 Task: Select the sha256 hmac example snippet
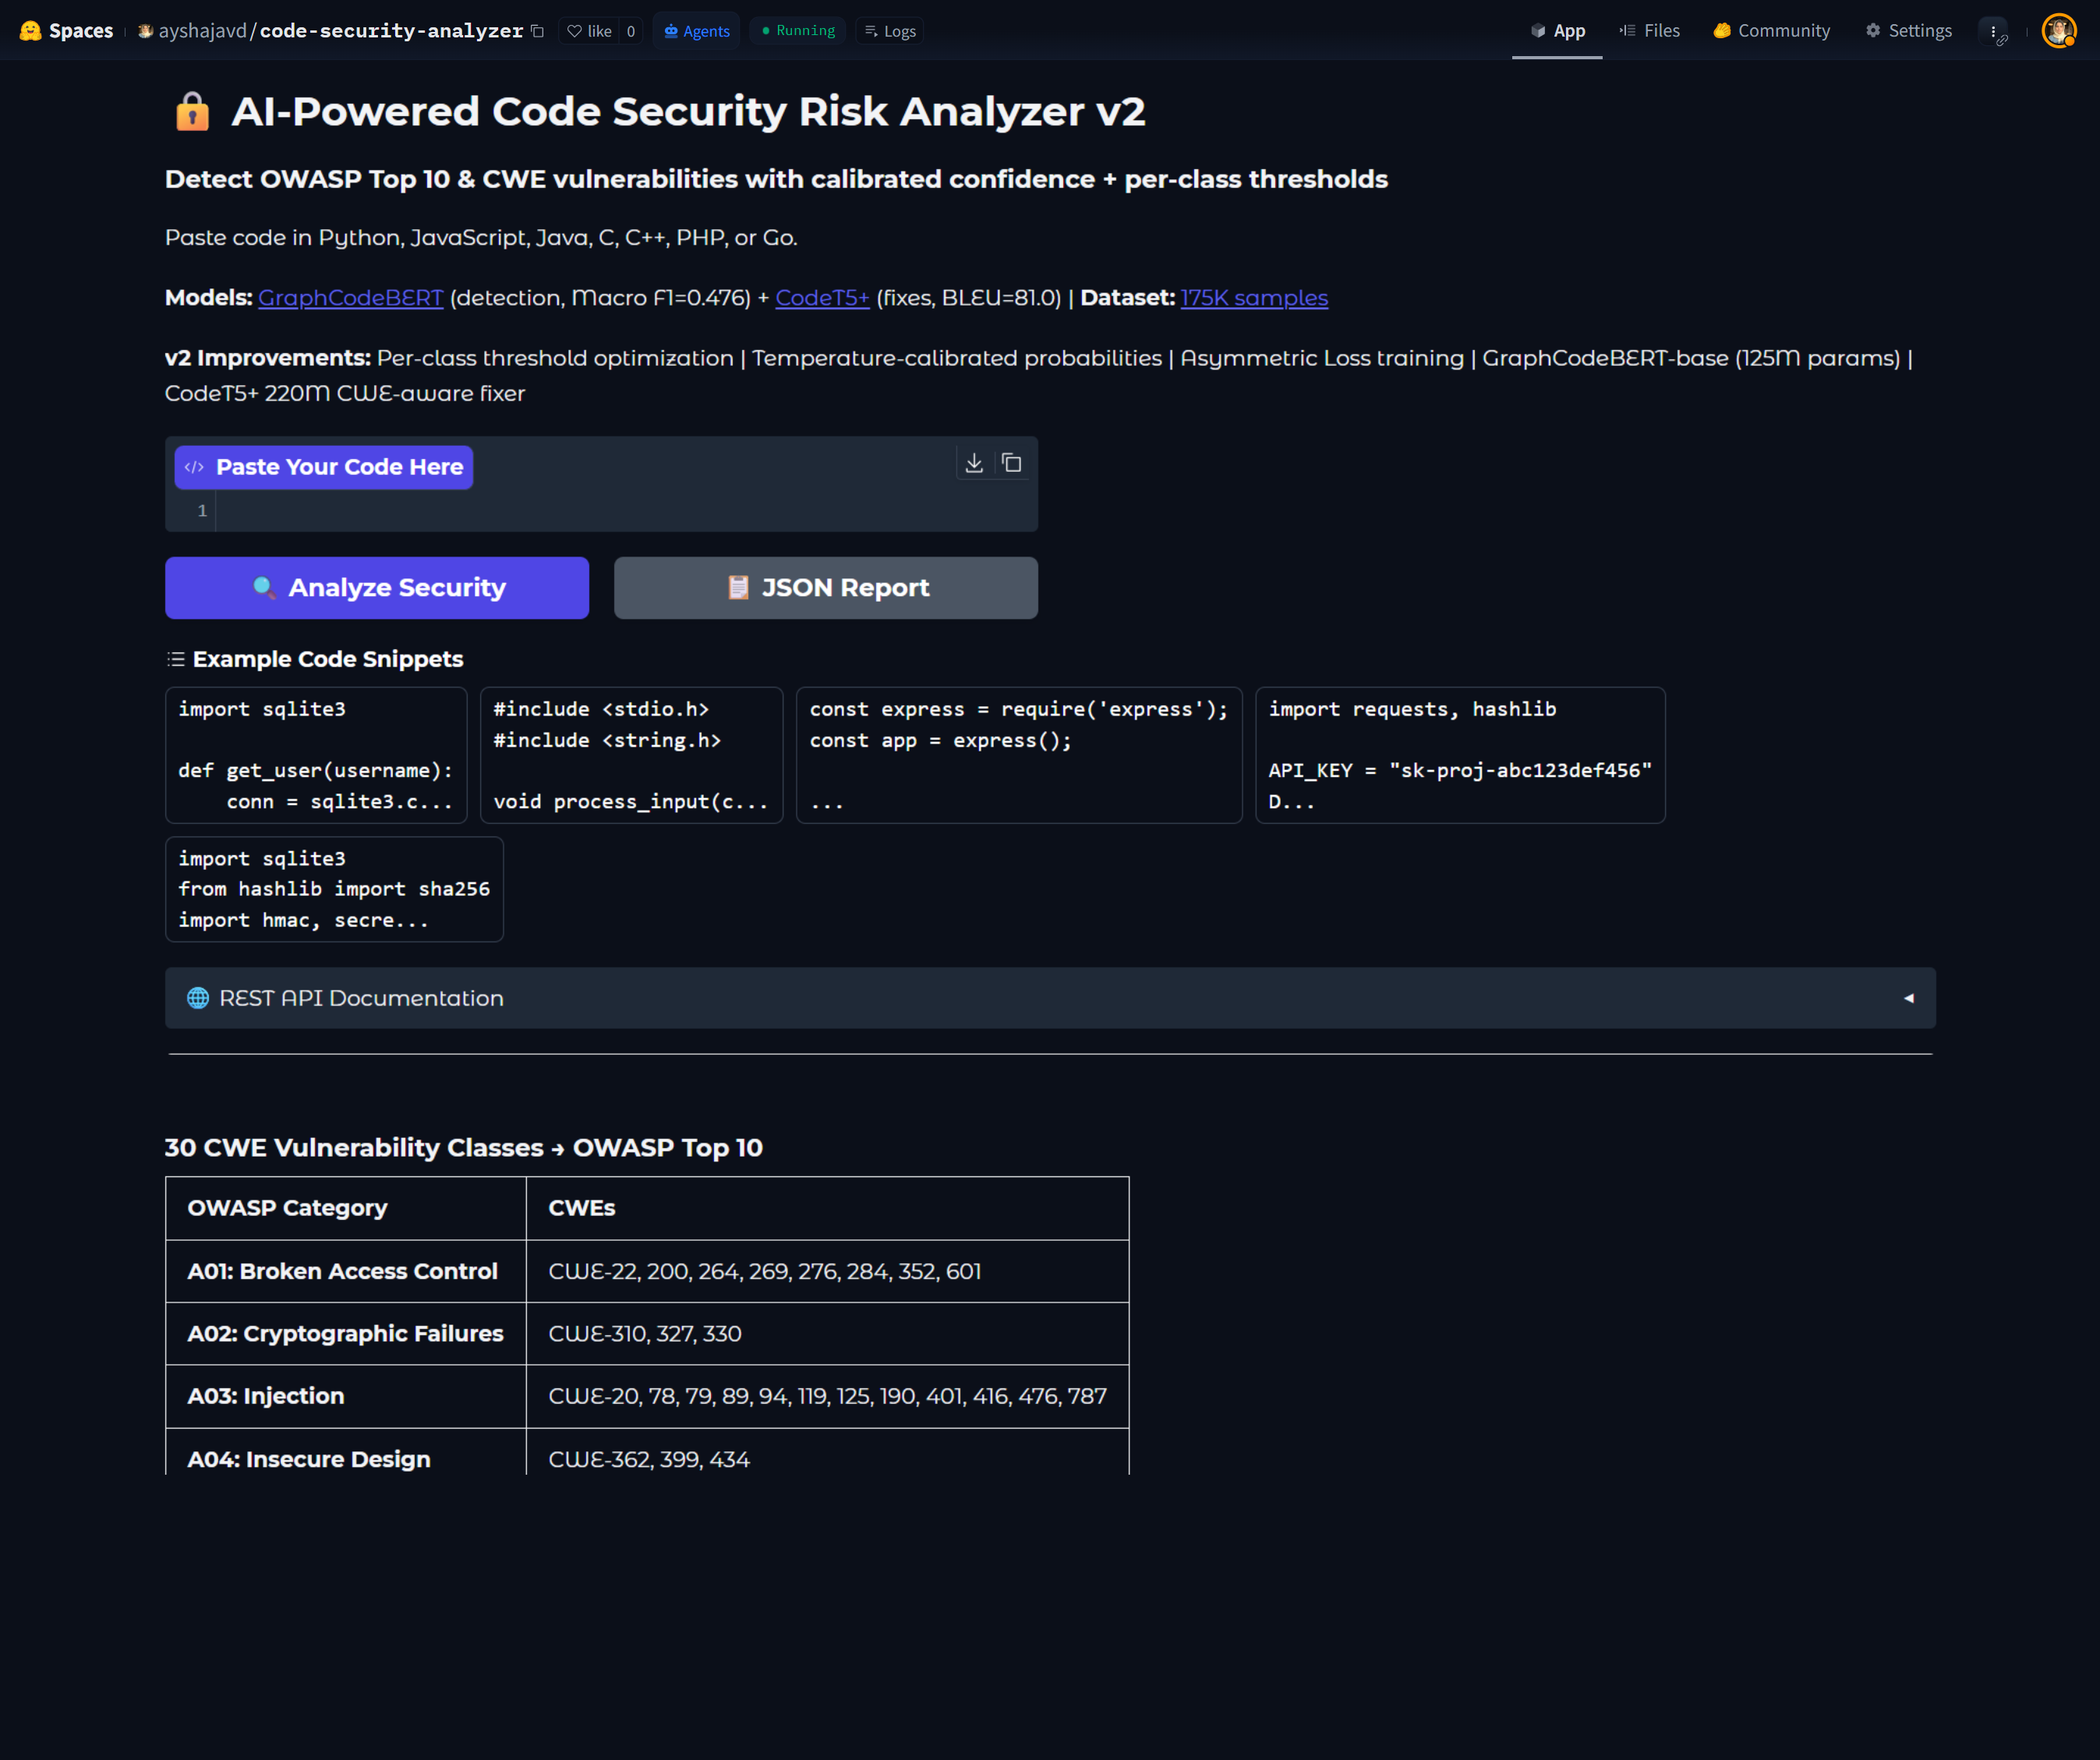click(x=334, y=889)
